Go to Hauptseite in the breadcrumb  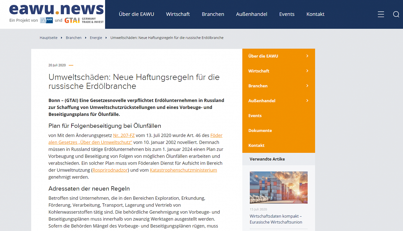click(49, 38)
